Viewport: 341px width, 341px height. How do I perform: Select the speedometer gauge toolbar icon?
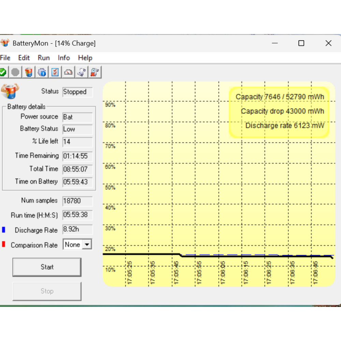pos(69,72)
